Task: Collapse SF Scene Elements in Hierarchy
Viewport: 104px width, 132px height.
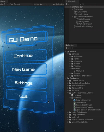Action: click(73, 17)
